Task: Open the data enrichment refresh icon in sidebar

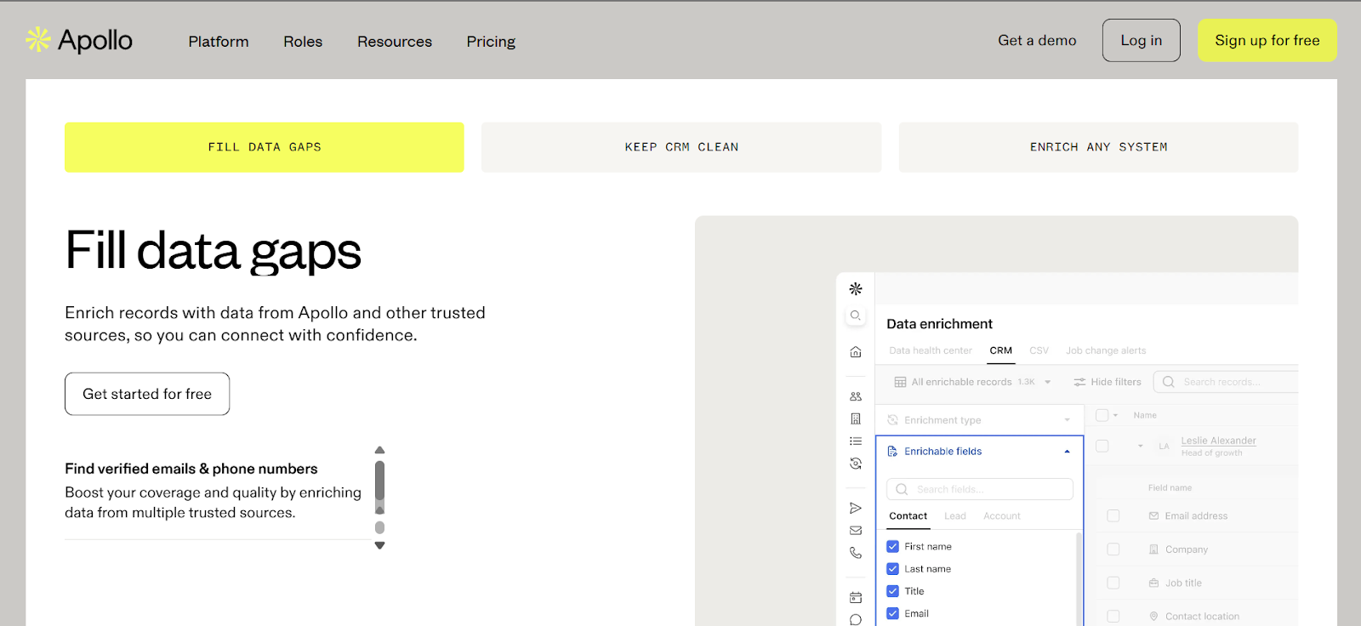Action: coord(856,464)
